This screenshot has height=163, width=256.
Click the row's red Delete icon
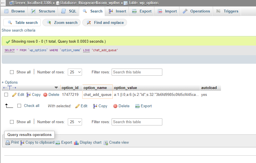tap(45, 95)
